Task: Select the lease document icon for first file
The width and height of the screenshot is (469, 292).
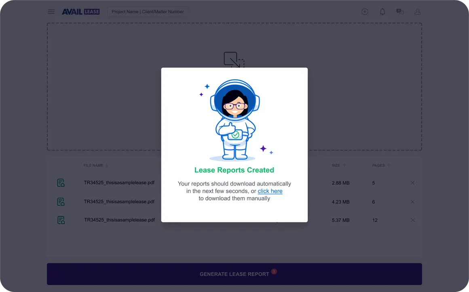Action: point(61,183)
